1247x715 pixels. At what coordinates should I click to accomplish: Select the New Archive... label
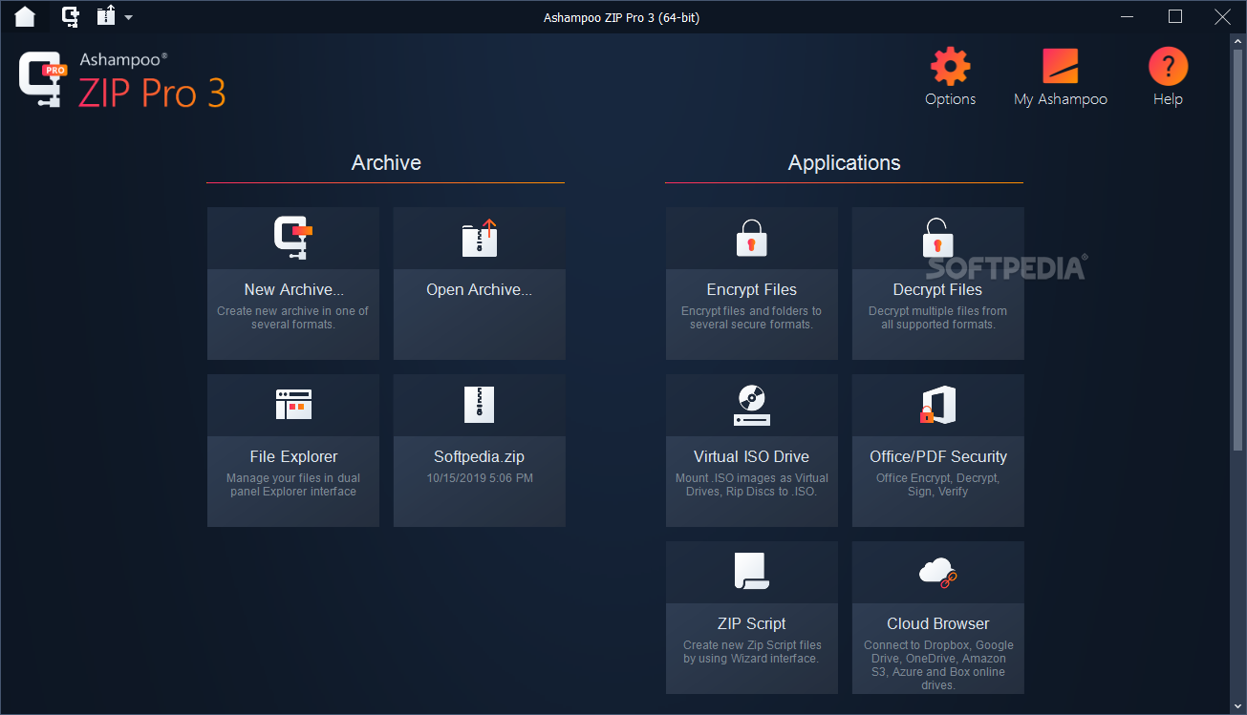(293, 289)
